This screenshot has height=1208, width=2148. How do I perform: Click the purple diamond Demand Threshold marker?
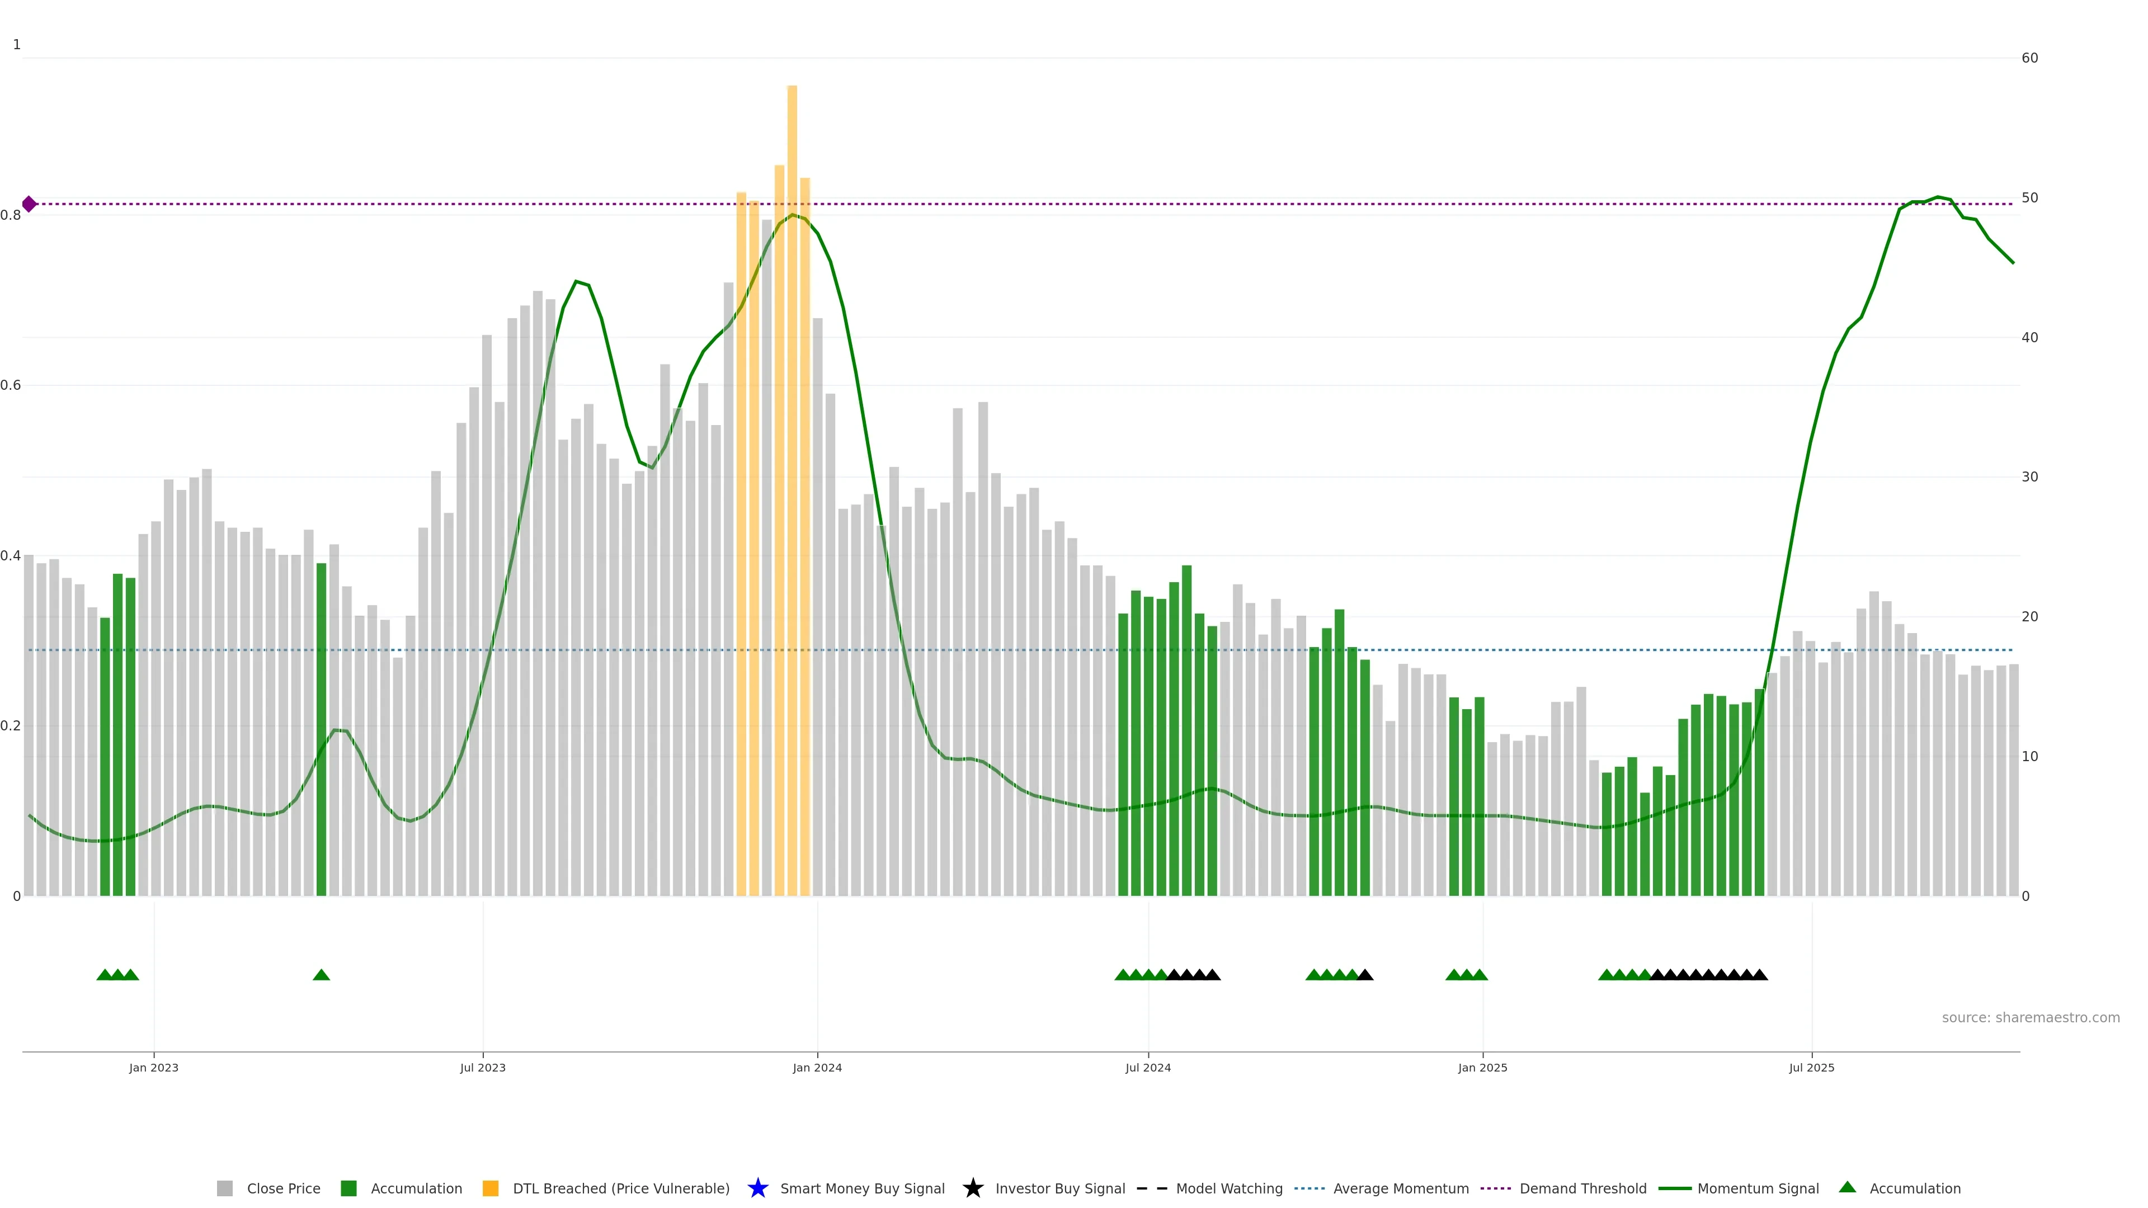tap(29, 204)
